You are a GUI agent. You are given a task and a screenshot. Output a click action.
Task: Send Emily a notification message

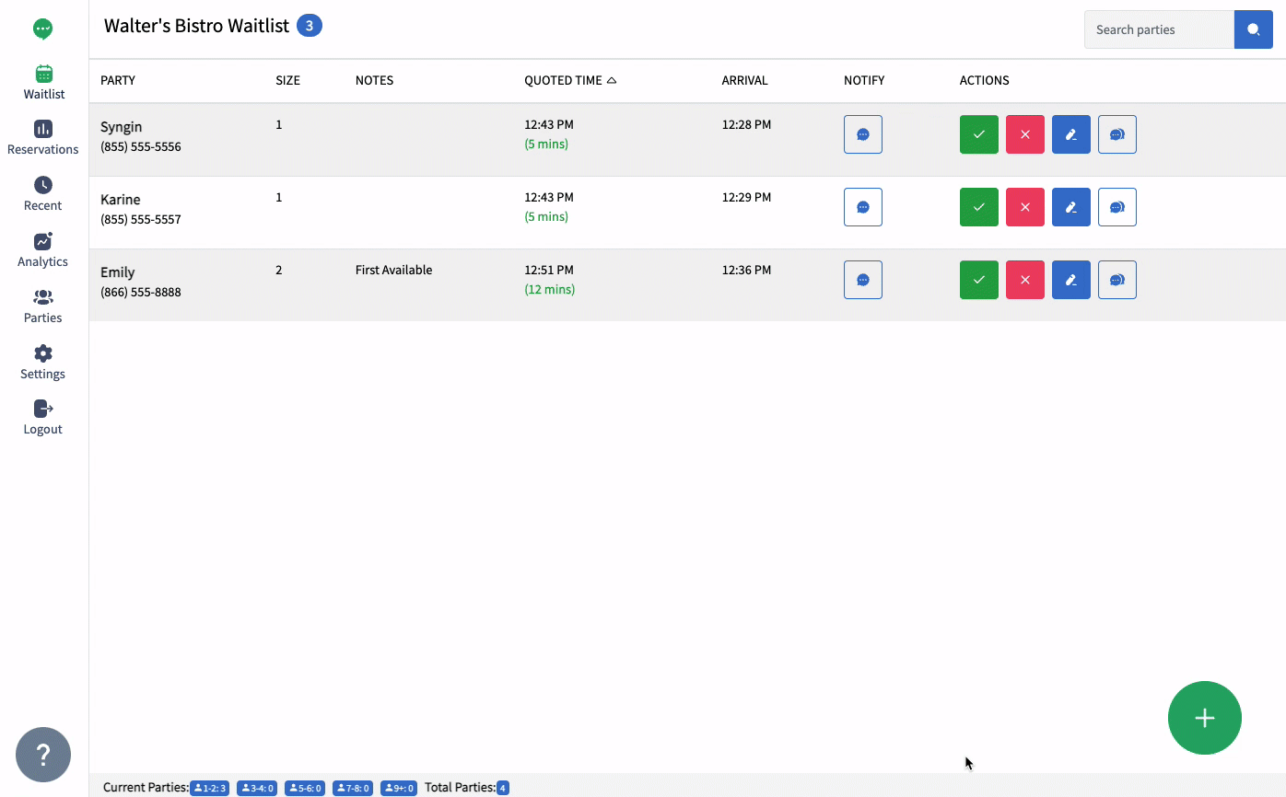pos(862,279)
